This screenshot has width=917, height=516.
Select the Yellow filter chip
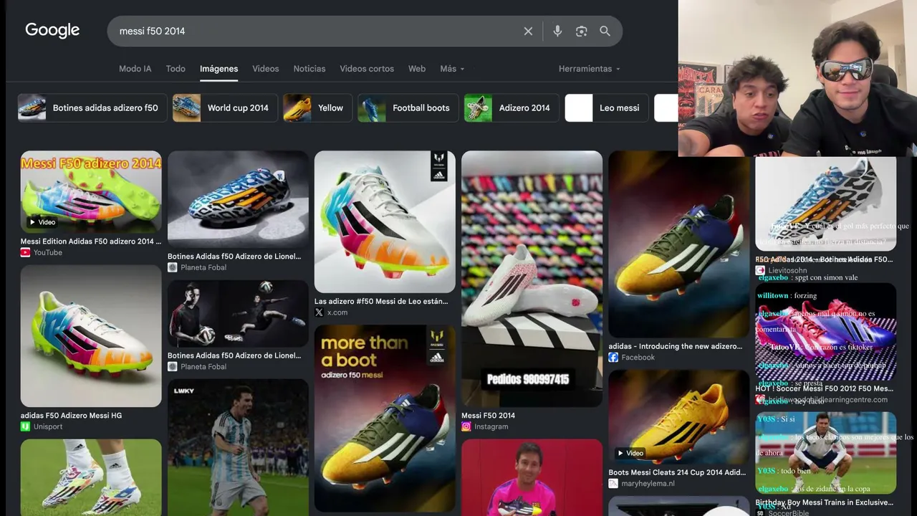click(317, 107)
